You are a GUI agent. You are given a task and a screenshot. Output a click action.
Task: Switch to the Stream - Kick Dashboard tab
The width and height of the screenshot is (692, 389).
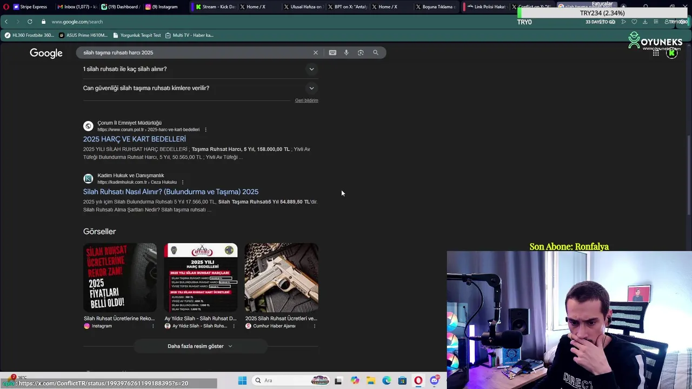[215, 7]
